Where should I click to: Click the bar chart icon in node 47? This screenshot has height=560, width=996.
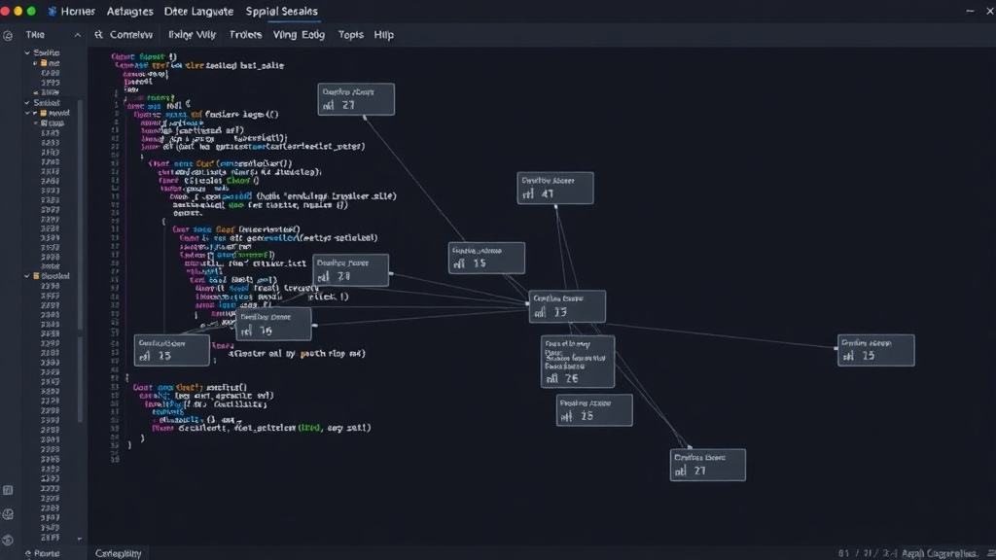point(528,194)
